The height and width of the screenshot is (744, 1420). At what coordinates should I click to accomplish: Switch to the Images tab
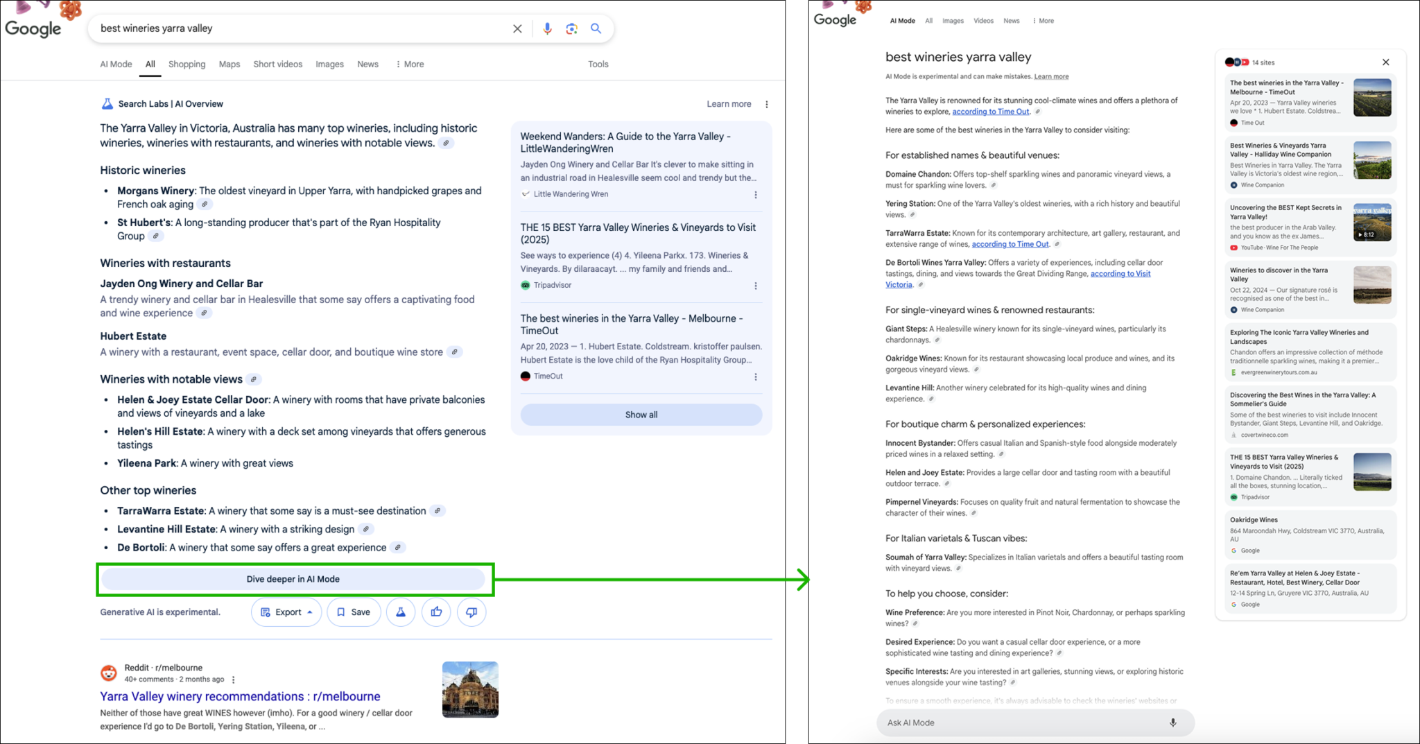[x=329, y=64]
